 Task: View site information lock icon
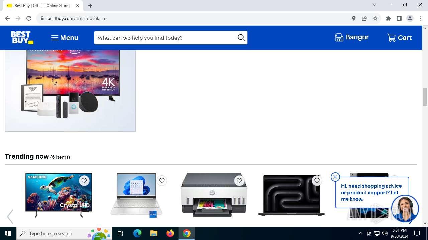point(42,18)
